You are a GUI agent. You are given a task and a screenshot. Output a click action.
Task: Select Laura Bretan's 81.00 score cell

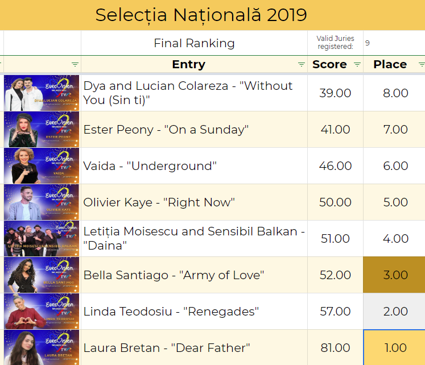(335, 347)
